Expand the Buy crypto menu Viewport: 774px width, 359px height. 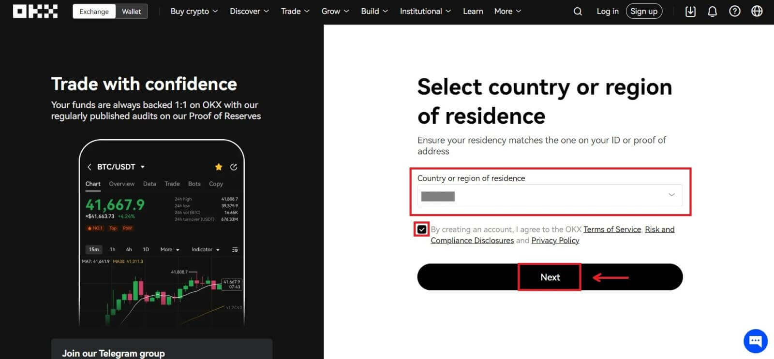point(194,11)
